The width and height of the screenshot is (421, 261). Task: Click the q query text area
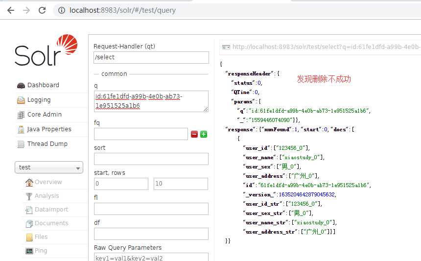pos(151,101)
